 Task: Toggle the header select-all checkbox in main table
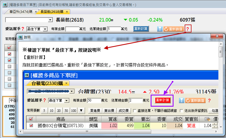point(9,47)
